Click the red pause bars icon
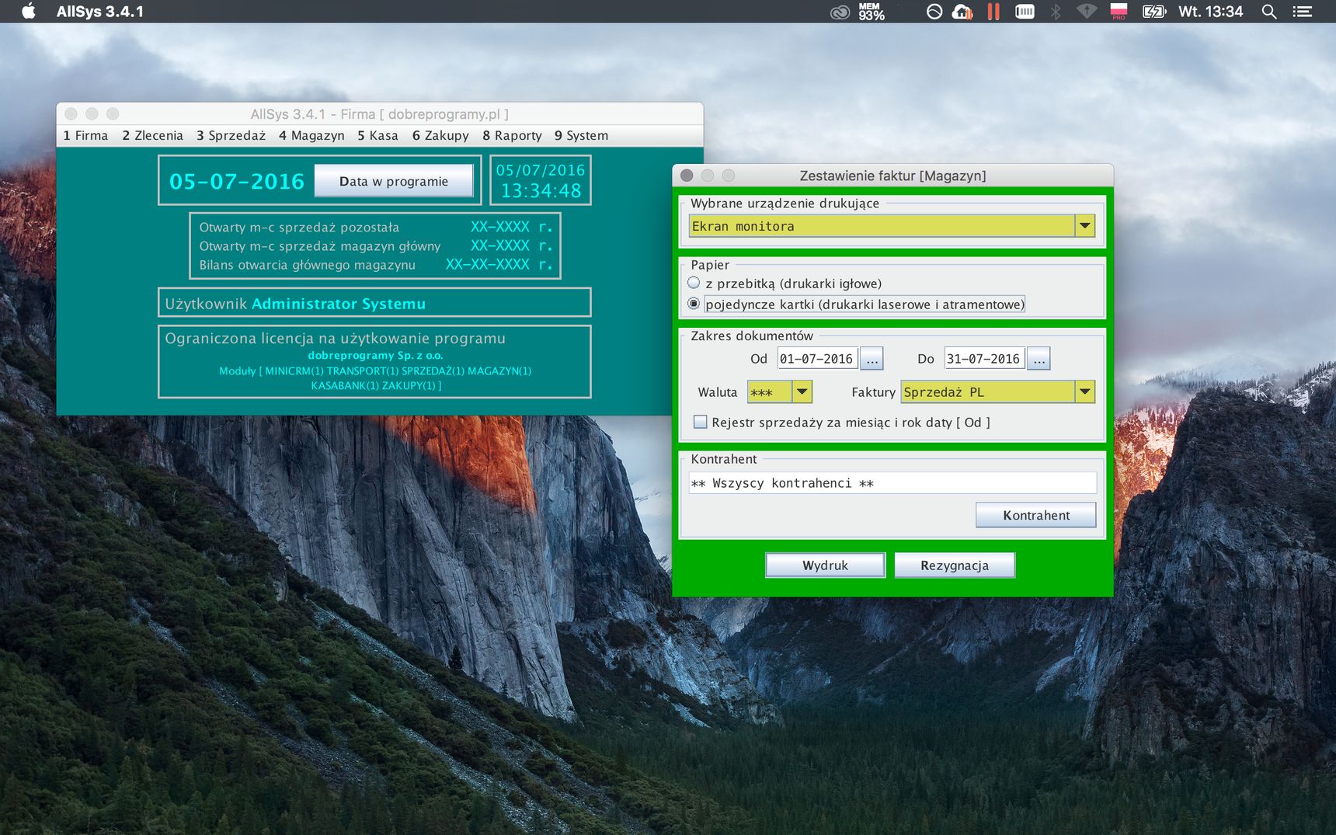 [x=993, y=12]
